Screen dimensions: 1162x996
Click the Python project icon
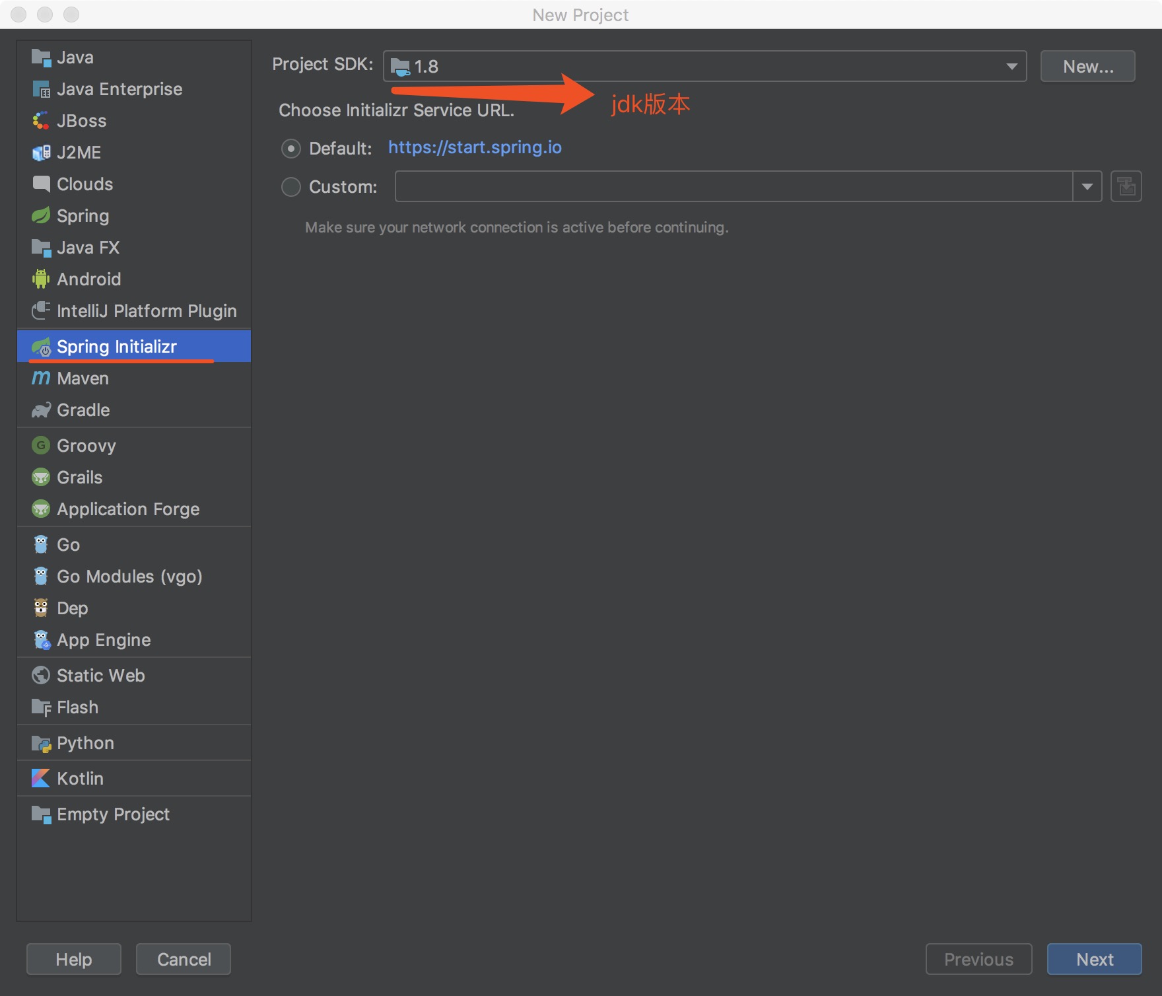coord(41,744)
